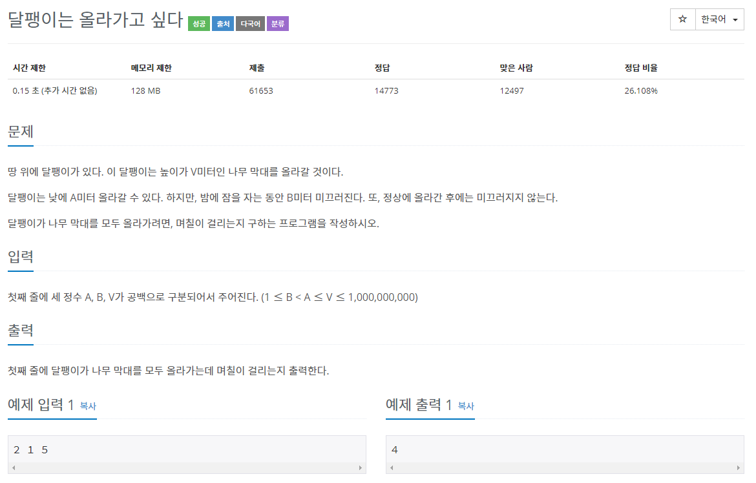Click the 맞은 사람 column header
Screen dimensions: 756x483
pyautogui.click(x=516, y=68)
